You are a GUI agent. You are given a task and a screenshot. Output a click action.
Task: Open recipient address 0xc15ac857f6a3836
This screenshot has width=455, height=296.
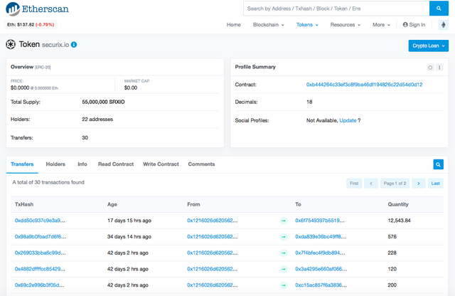[321, 285]
